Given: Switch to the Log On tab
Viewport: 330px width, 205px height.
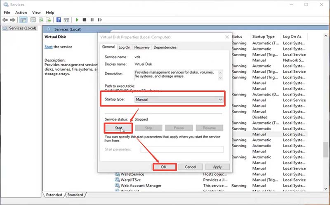Looking at the screenshot, I should (125, 48).
